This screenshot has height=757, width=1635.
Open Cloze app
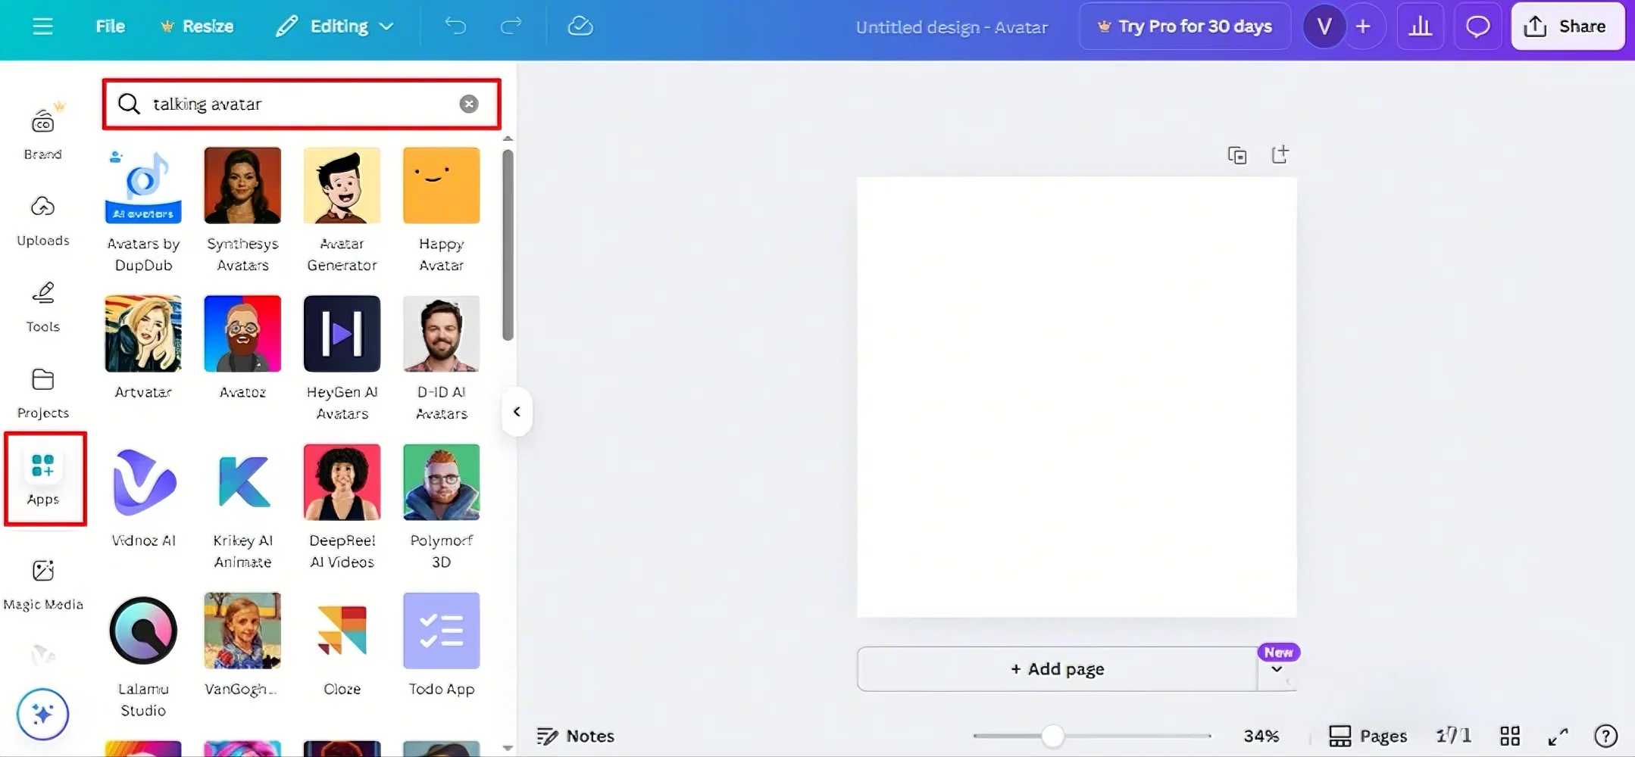342,645
